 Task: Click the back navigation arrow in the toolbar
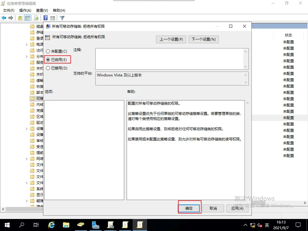[x=4, y=18]
